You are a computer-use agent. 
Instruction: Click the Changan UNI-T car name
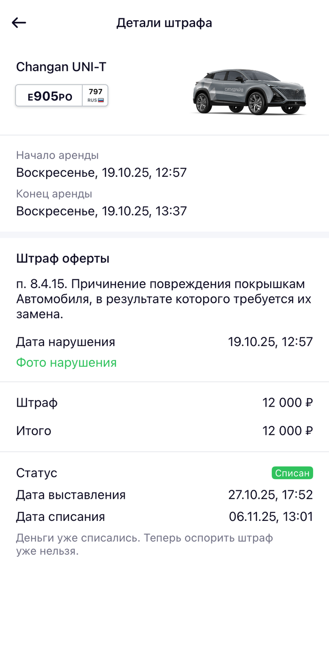point(61,67)
